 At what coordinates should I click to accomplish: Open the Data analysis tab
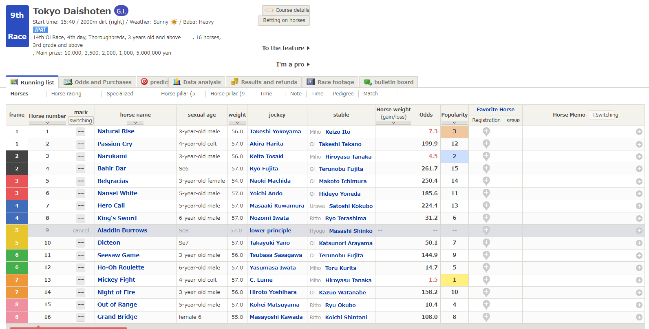coord(197,82)
